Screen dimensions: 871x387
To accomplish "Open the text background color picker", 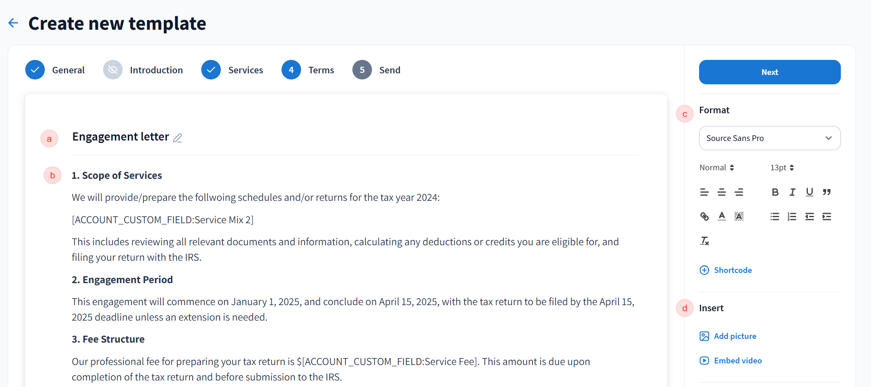I will [739, 216].
